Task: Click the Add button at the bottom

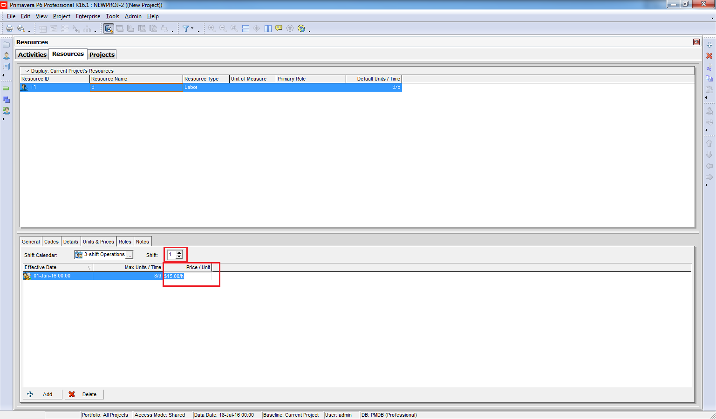Action: [42, 394]
